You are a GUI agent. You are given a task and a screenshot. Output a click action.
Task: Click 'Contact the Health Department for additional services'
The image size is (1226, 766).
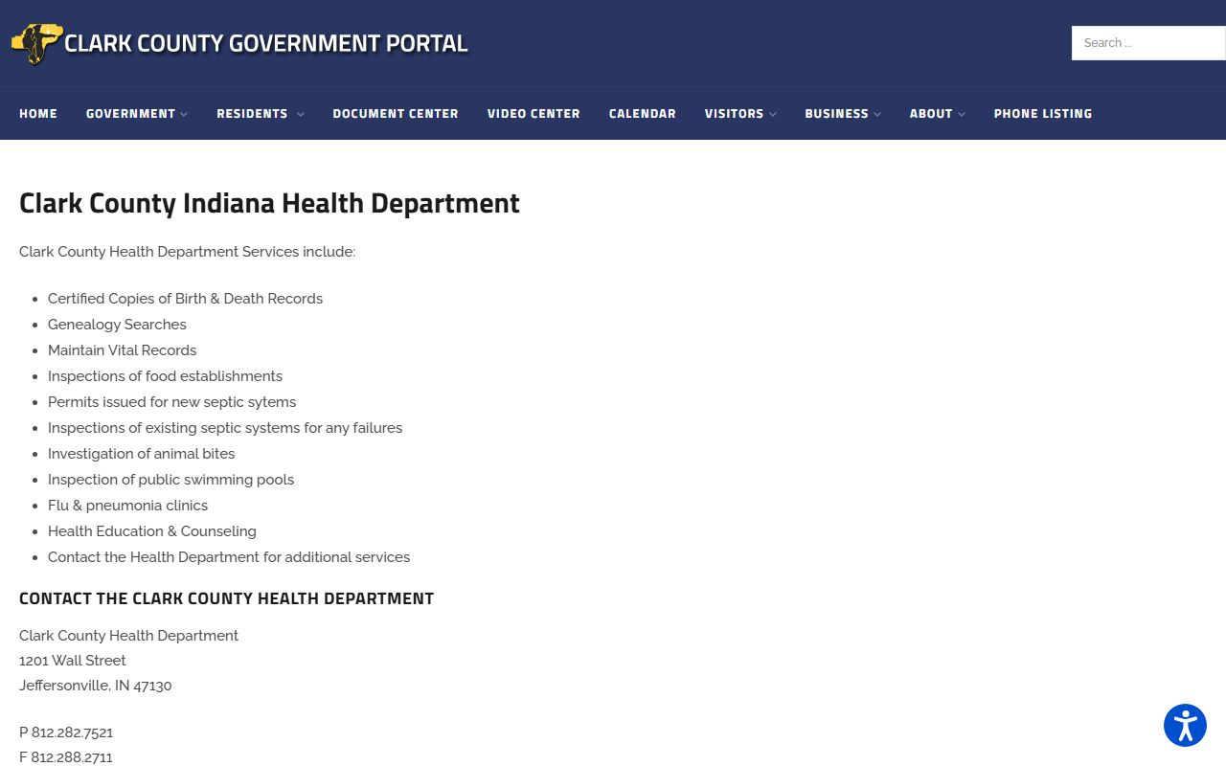229,557
